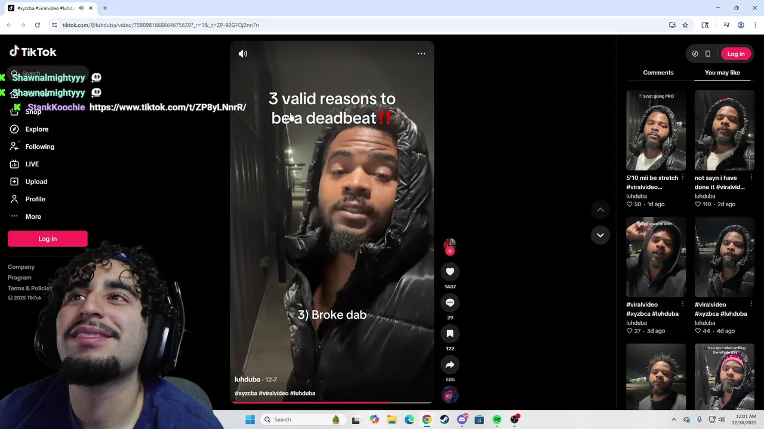The width and height of the screenshot is (764, 429).
Task: Open File Explorer from the taskbar
Action: 392,419
